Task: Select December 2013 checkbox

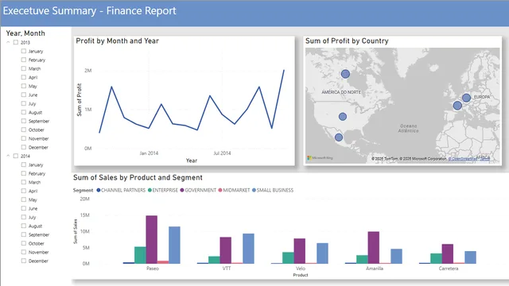Action: click(24, 147)
